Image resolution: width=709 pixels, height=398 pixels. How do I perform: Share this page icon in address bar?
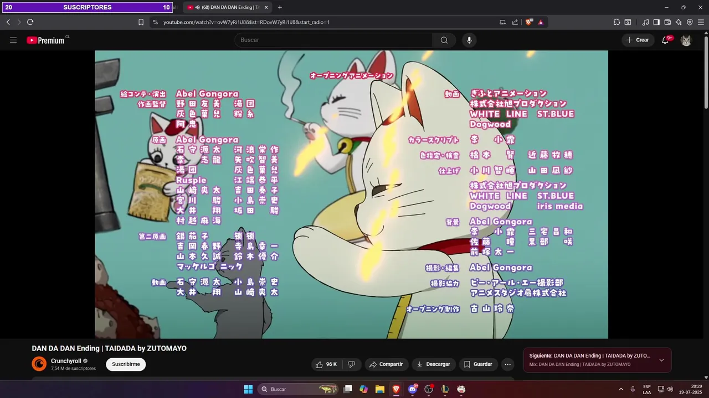[x=515, y=22]
